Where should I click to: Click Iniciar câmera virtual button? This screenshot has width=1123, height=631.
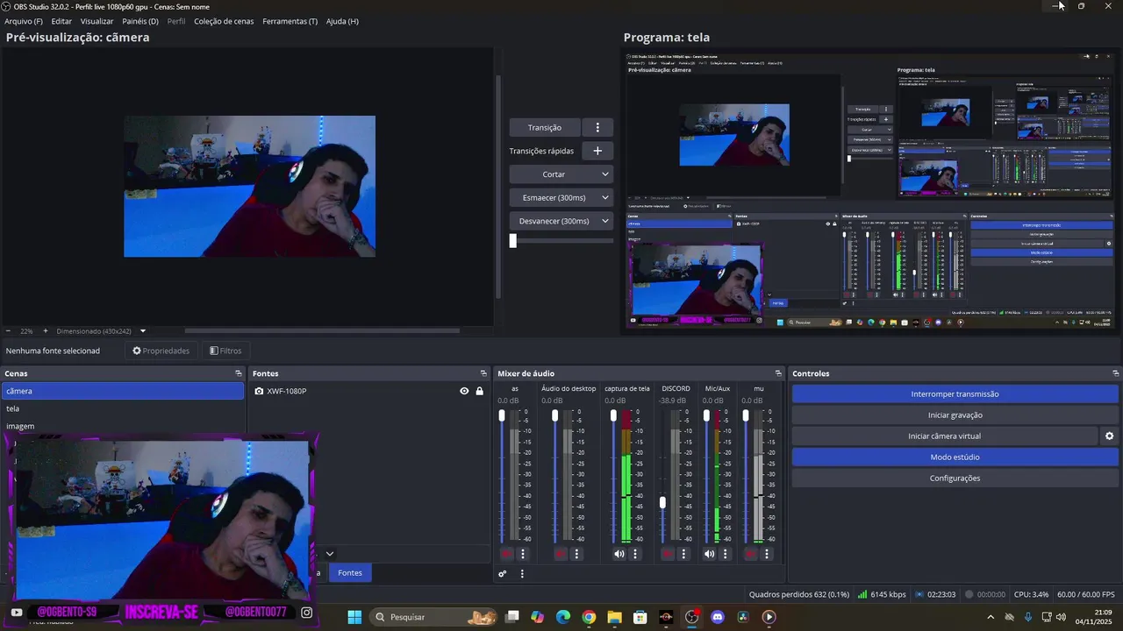pos(945,436)
